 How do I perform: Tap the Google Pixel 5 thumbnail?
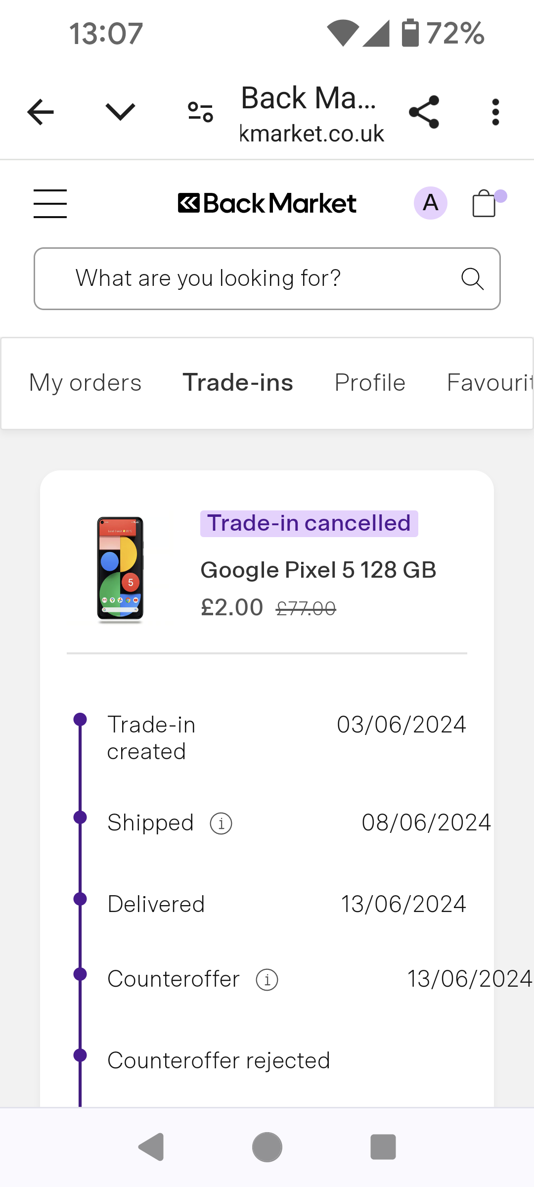point(120,569)
